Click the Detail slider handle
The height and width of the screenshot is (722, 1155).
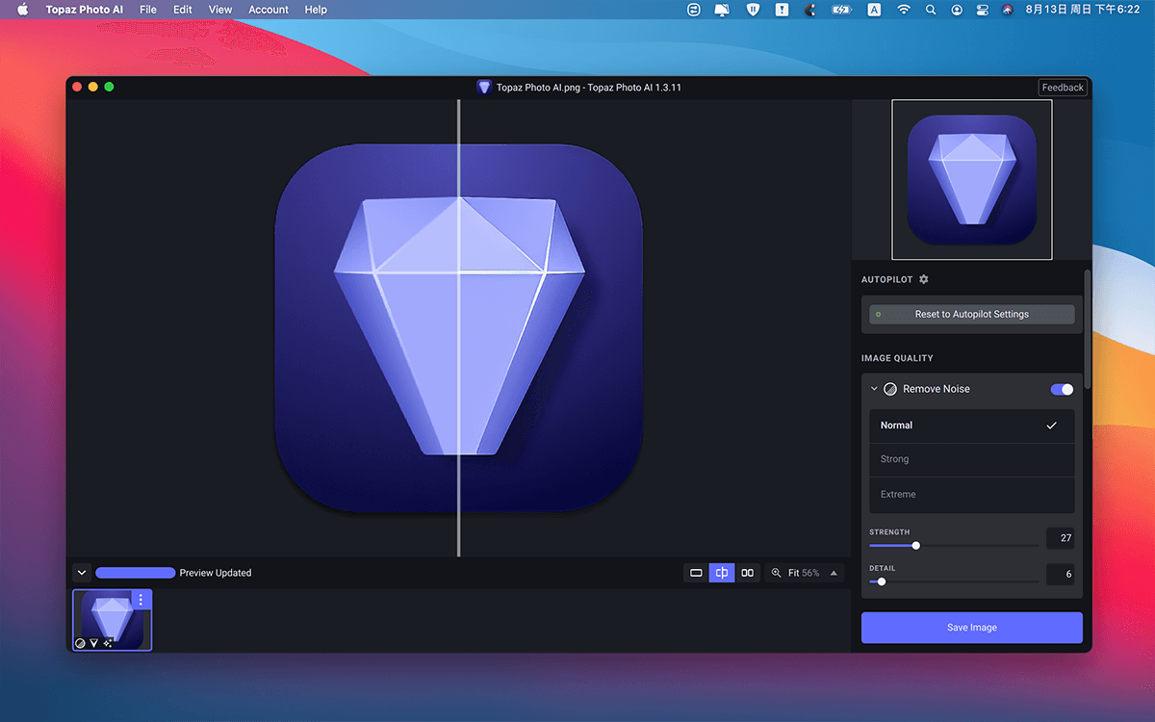[x=882, y=581]
